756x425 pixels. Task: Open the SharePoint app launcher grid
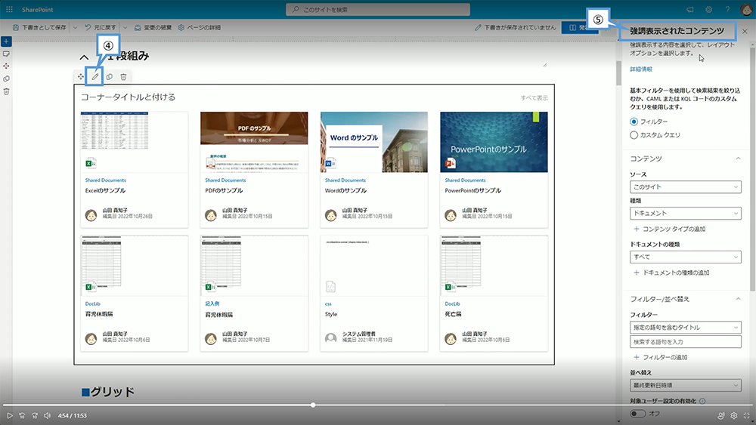(x=8, y=9)
